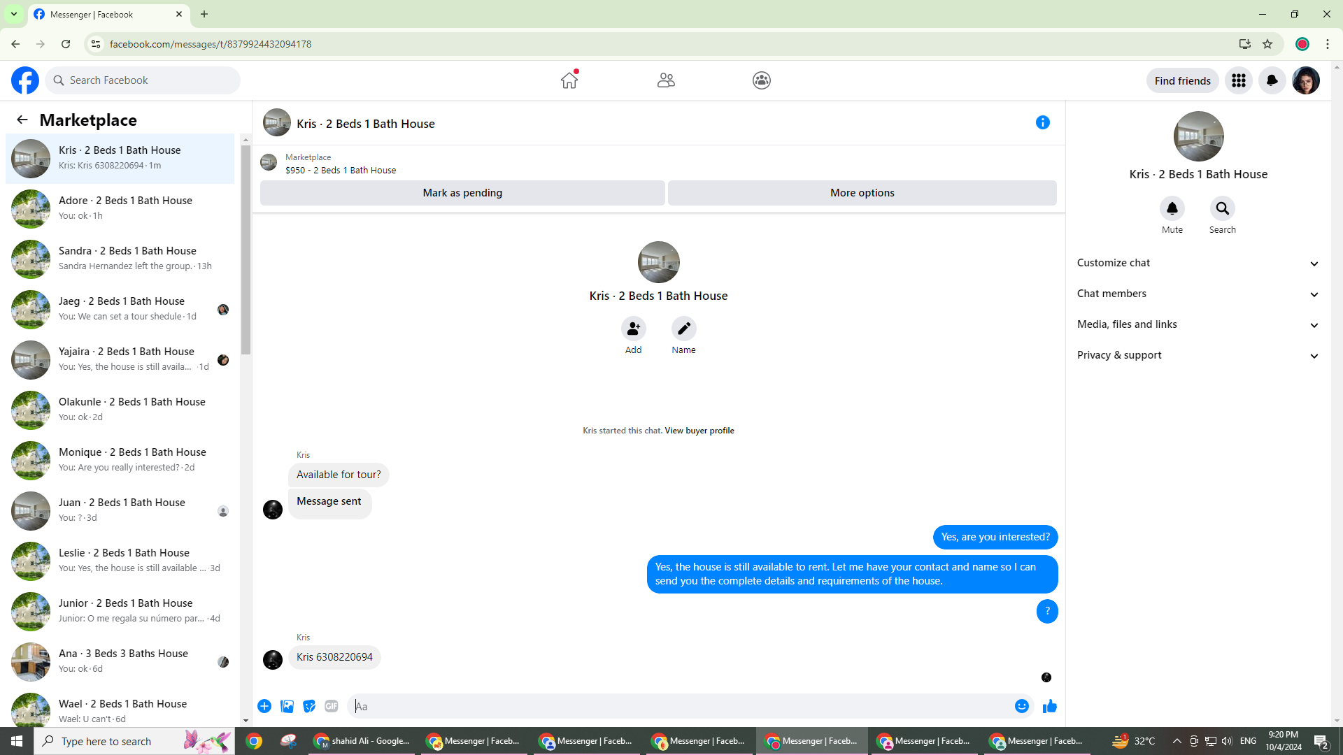Viewport: 1343px width, 755px height.
Task: Switch to shahid Ali Google taskbar window
Action: 362,741
